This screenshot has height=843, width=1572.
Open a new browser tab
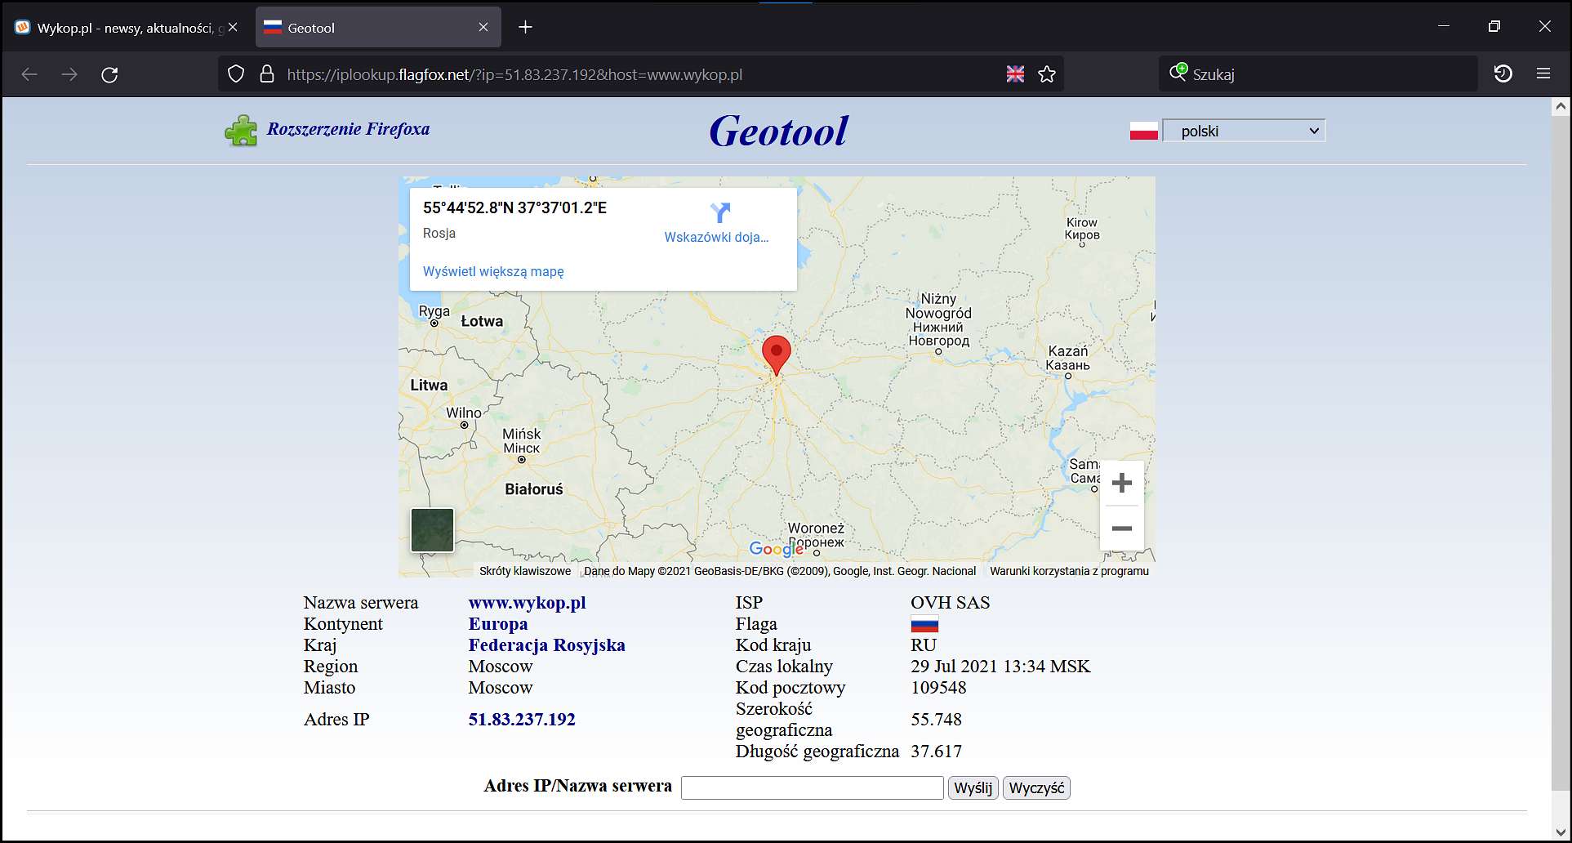(525, 27)
